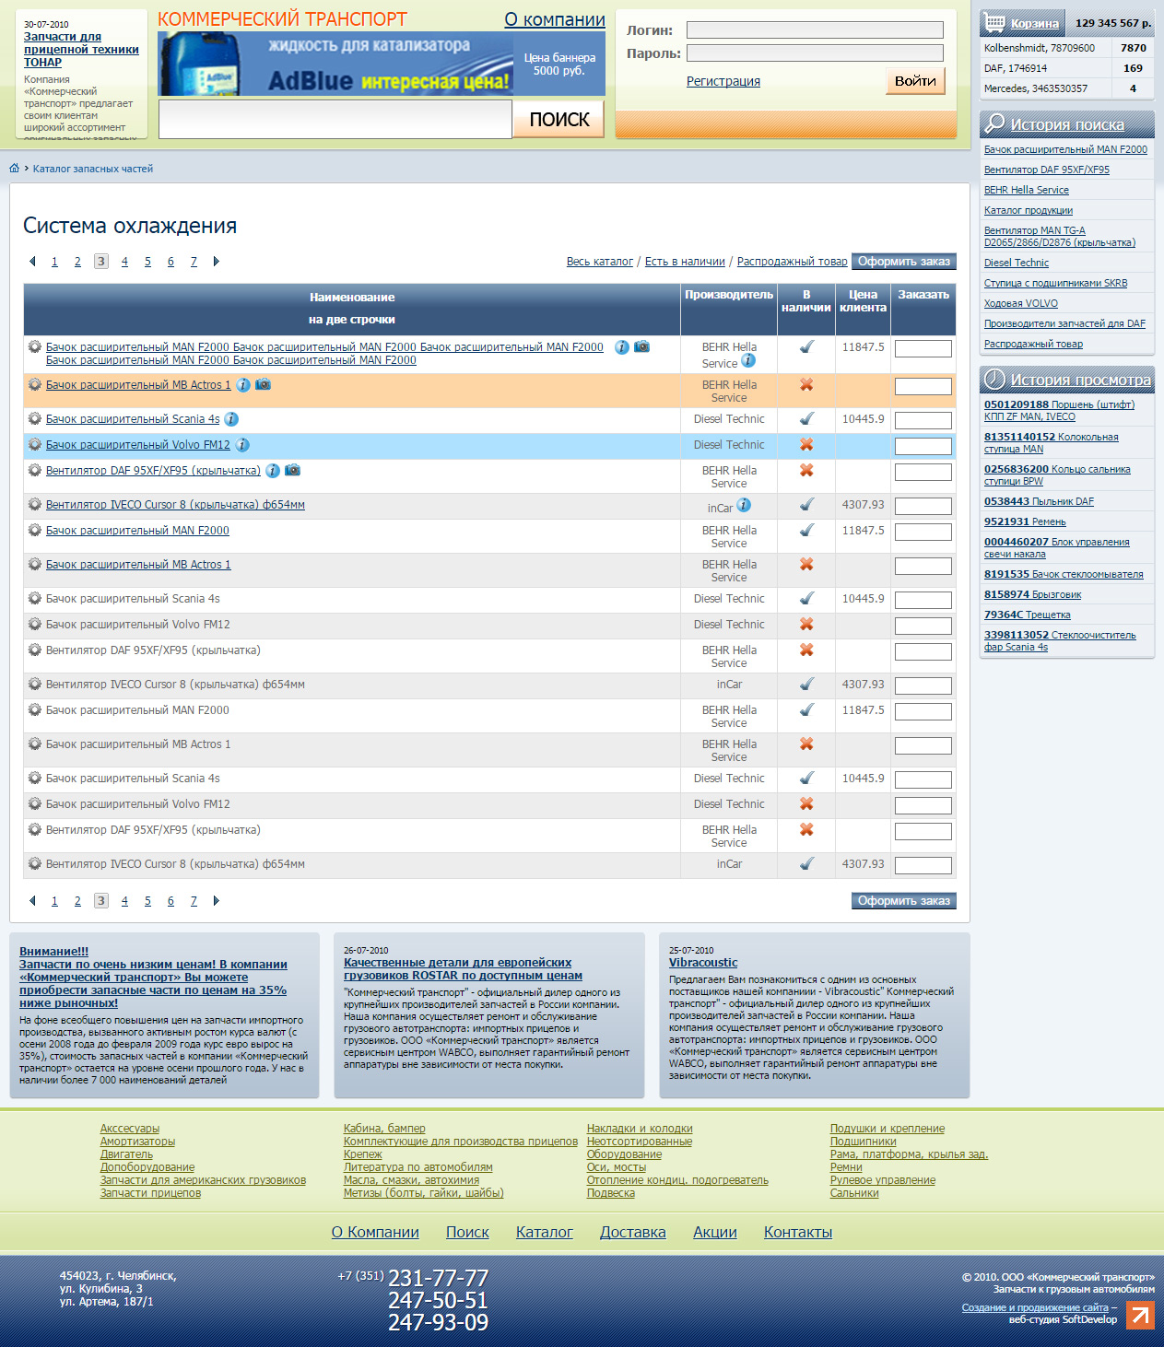The width and height of the screenshot is (1164, 1347).
Task: Click info icon next to BEHR Hella Service manufacturer
Action: pyautogui.click(x=748, y=361)
